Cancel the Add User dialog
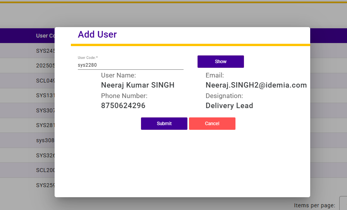This screenshot has height=210, width=347. tap(212, 124)
